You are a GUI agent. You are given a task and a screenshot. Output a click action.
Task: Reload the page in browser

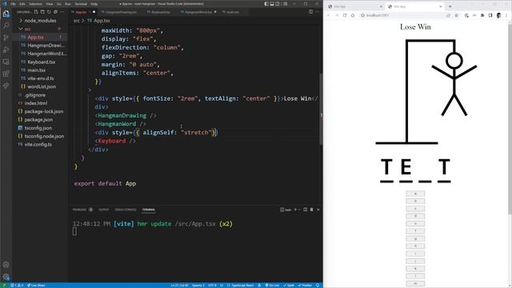point(345,15)
